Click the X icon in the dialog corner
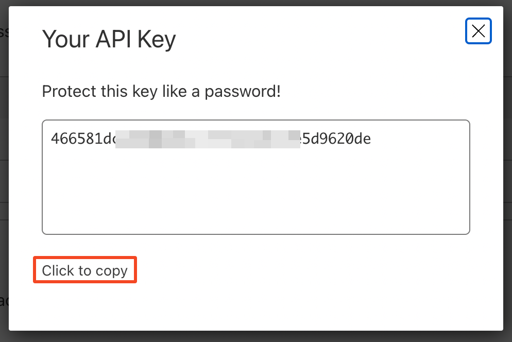Image resolution: width=512 pixels, height=342 pixels. (x=479, y=31)
